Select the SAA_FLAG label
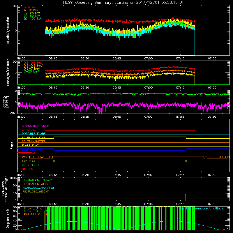The height and width of the screenshot is (233, 233). pyautogui.click(x=29, y=153)
